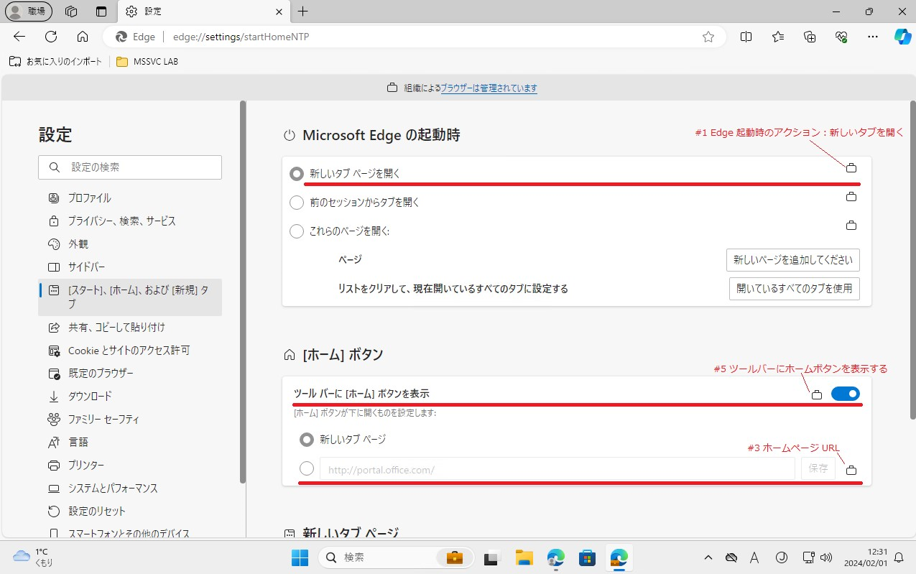Image resolution: width=916 pixels, height=574 pixels.
Task: Click the taskbar 検索 box
Action: (x=396, y=557)
